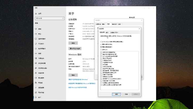Switch to 硬件 hardware tab in system properties
193x109 pixels.
tap(104, 24)
